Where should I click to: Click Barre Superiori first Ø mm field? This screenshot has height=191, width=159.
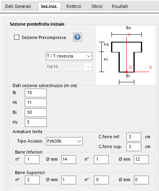[x=69, y=180]
